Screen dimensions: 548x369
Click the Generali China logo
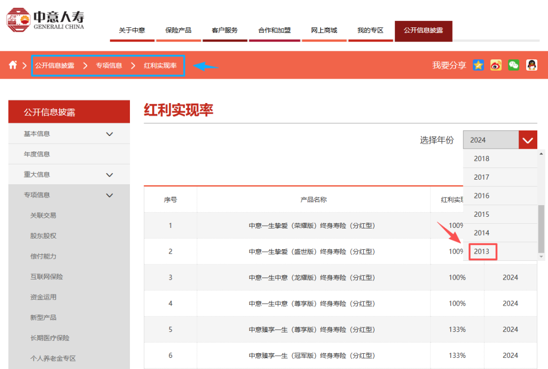point(46,20)
